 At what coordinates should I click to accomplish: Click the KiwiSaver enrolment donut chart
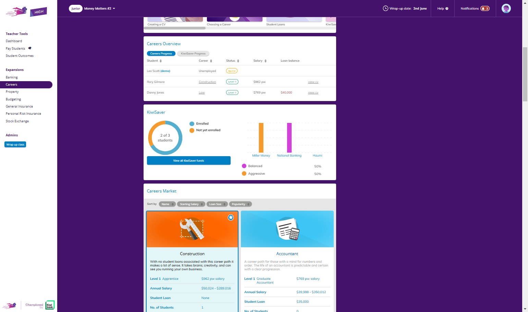pyautogui.click(x=165, y=138)
